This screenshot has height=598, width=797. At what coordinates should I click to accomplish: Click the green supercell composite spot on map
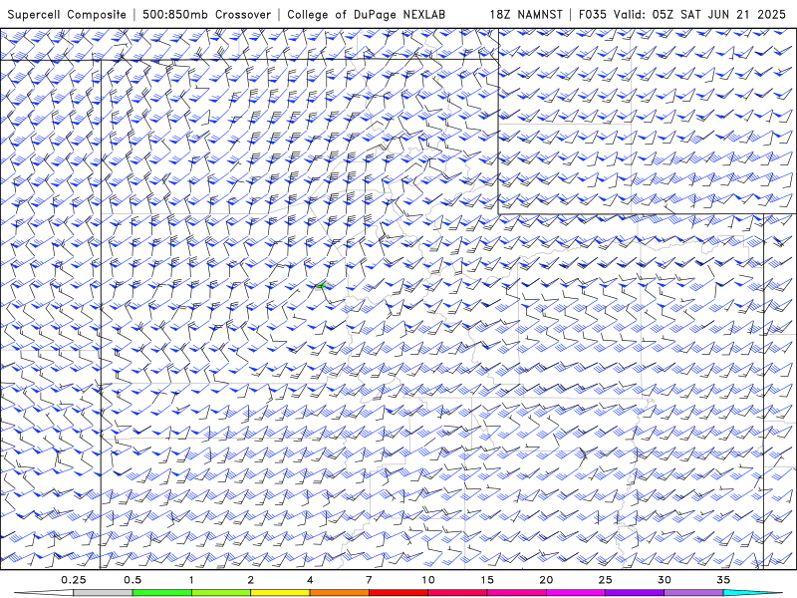click(x=321, y=286)
